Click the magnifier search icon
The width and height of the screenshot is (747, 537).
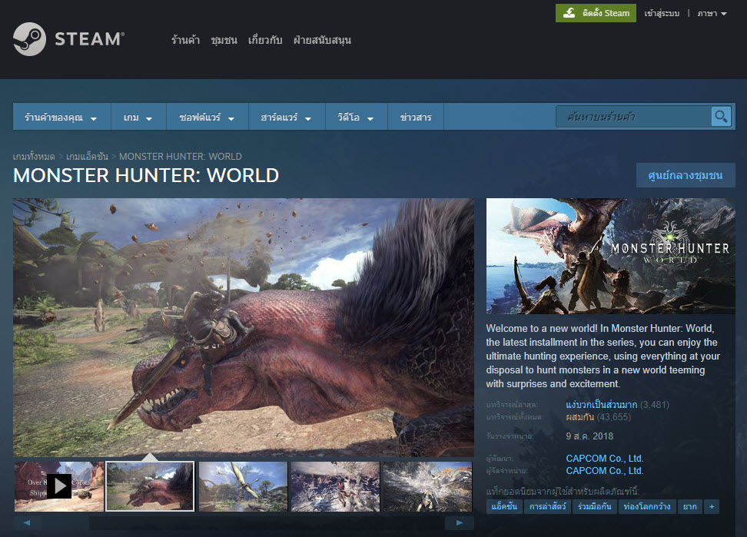(x=721, y=117)
